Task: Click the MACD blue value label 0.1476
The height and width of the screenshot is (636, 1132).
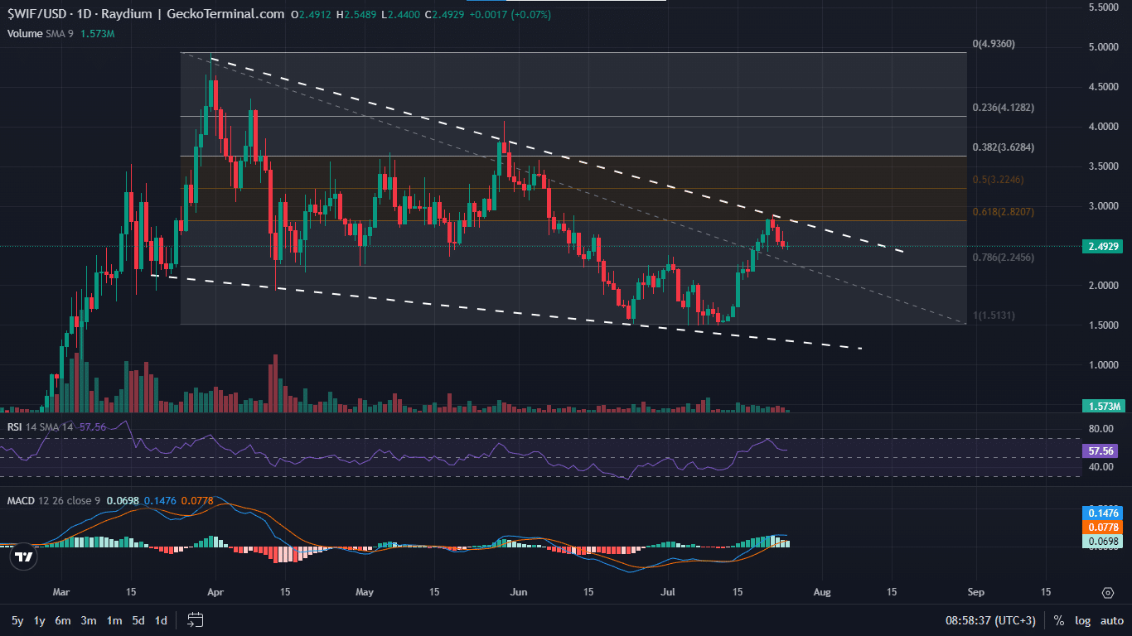Action: pos(1103,513)
